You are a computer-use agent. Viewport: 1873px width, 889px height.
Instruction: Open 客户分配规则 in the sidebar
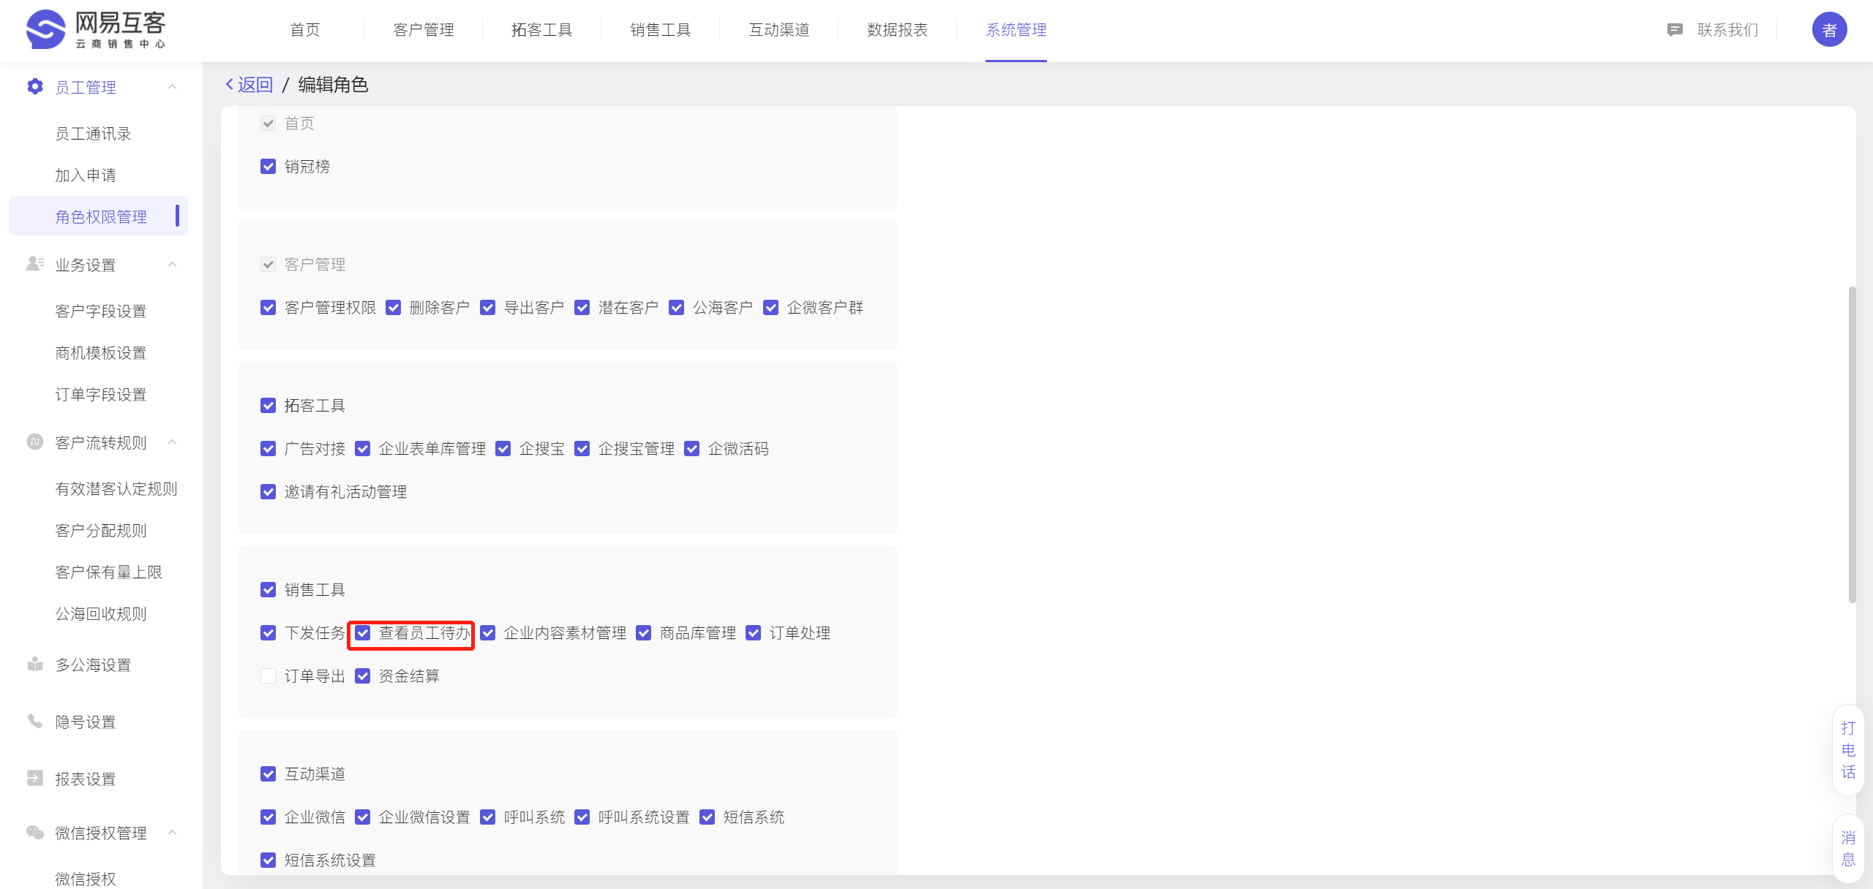(101, 531)
